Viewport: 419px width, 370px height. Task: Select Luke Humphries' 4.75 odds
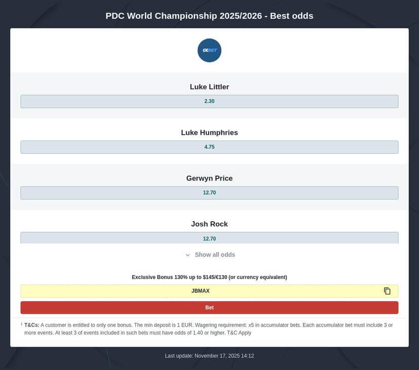209,147
